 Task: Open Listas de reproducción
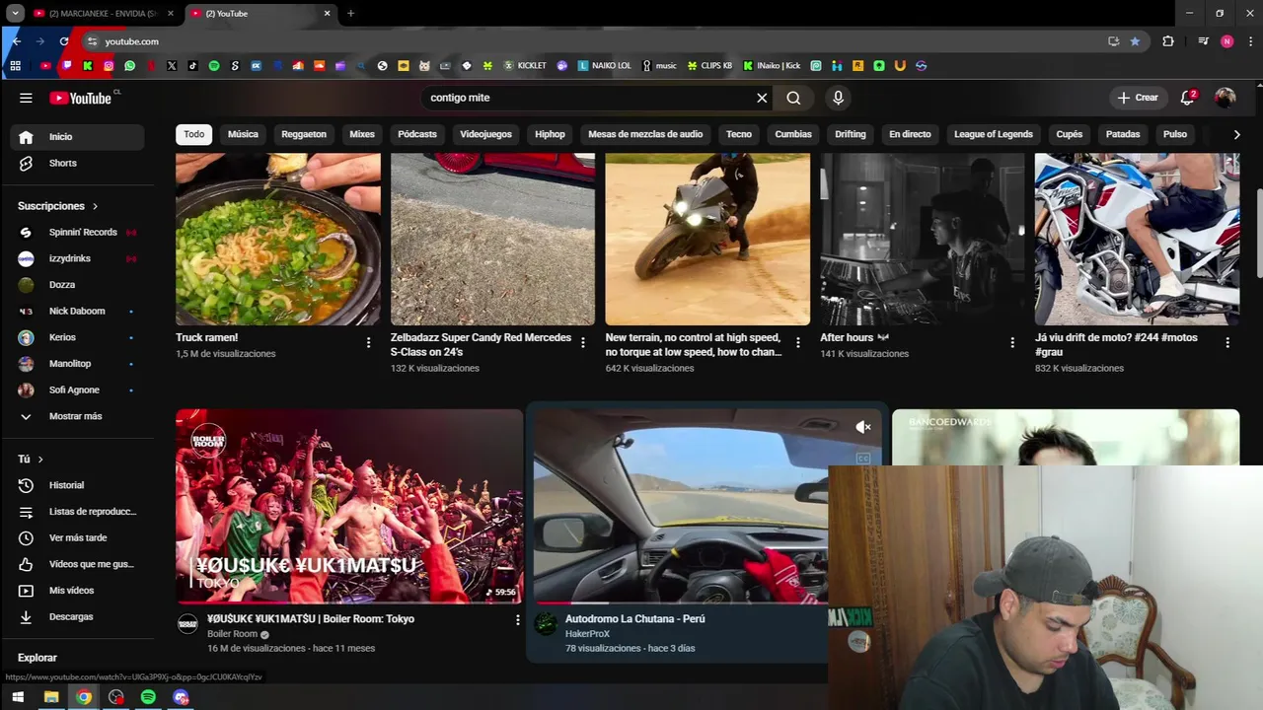[77, 512]
